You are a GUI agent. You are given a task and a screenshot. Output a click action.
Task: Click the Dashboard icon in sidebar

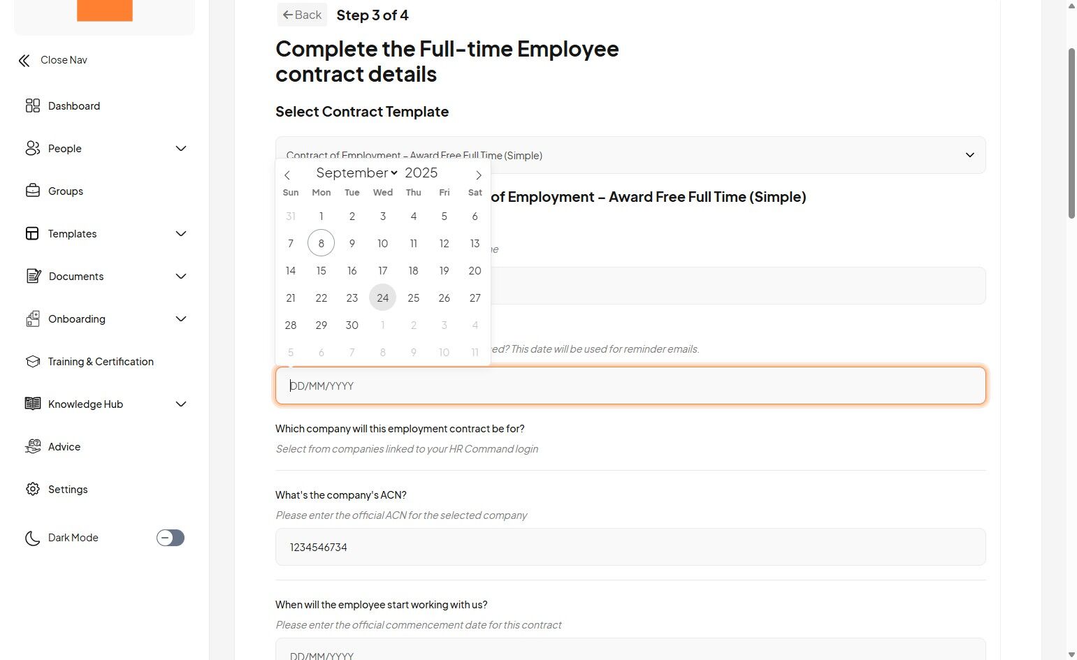pos(33,105)
